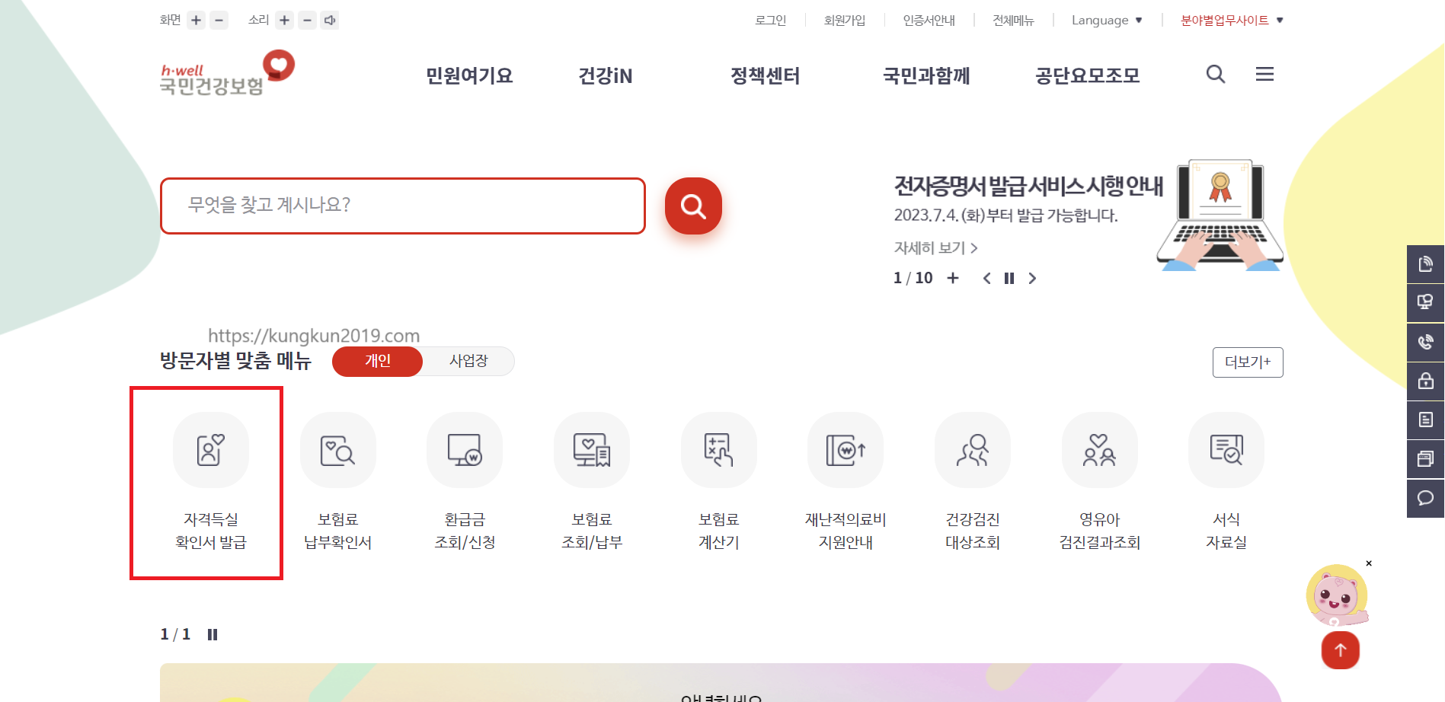Open the 민원여기요 menu
Image resolution: width=1445 pixels, height=702 pixels.
point(468,75)
